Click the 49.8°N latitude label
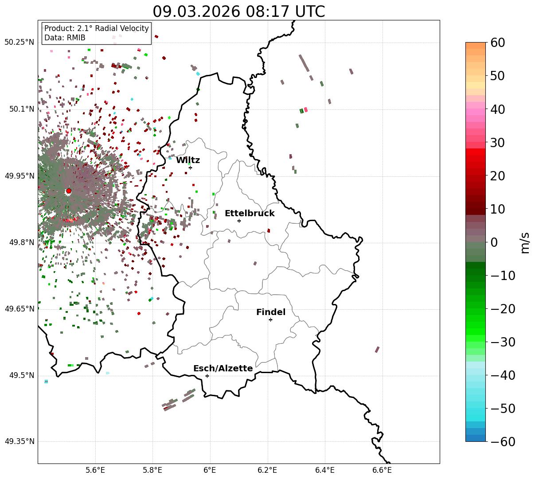 click(x=21, y=242)
